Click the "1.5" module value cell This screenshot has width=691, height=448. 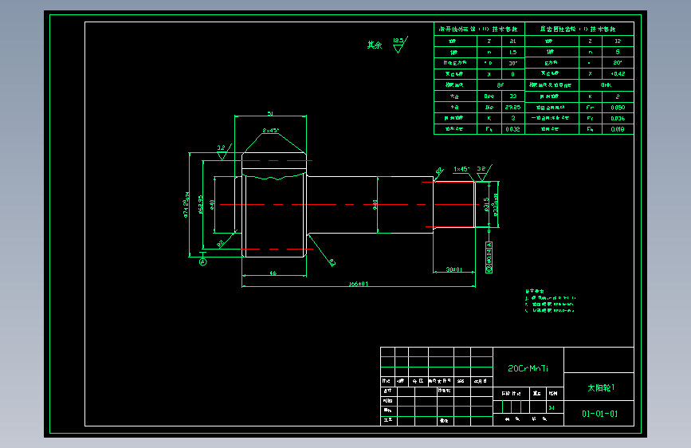tap(513, 52)
